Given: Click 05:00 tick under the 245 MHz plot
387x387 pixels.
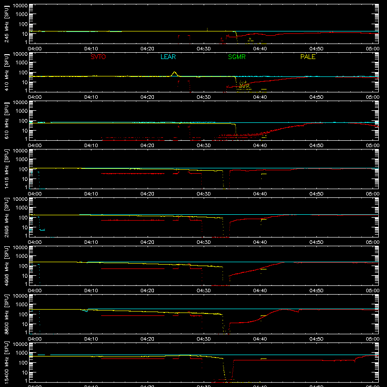Looking at the screenshot, I should 372,49.
